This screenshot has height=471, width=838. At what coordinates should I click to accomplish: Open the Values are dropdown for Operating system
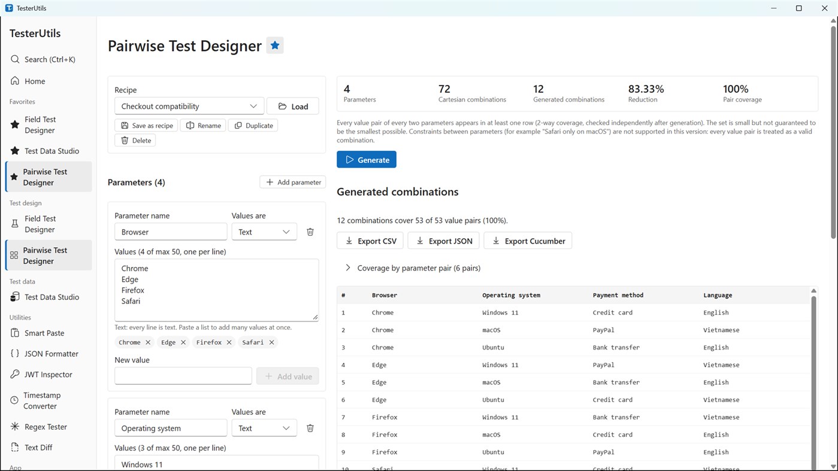(264, 428)
